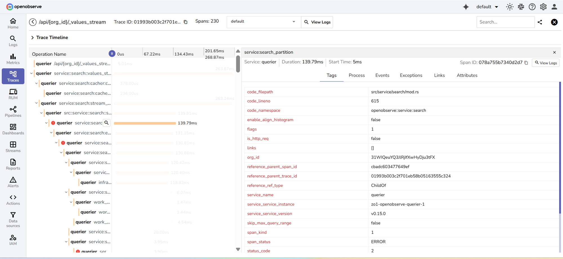Image resolution: width=563 pixels, height=259 pixels.
Task: Close the service:search_partition details panel
Action: coord(554,52)
